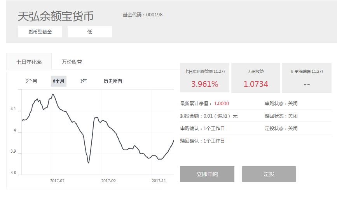
Task: Click the 七日年化收益率(11.27) label
Action: point(204,72)
